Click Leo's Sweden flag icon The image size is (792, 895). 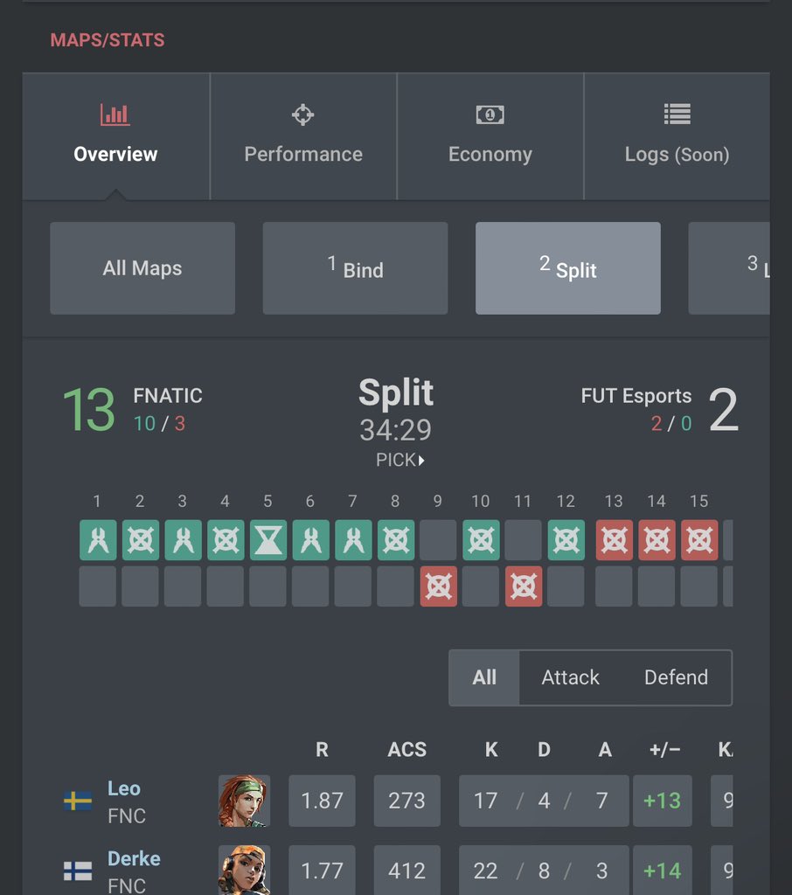pos(78,801)
